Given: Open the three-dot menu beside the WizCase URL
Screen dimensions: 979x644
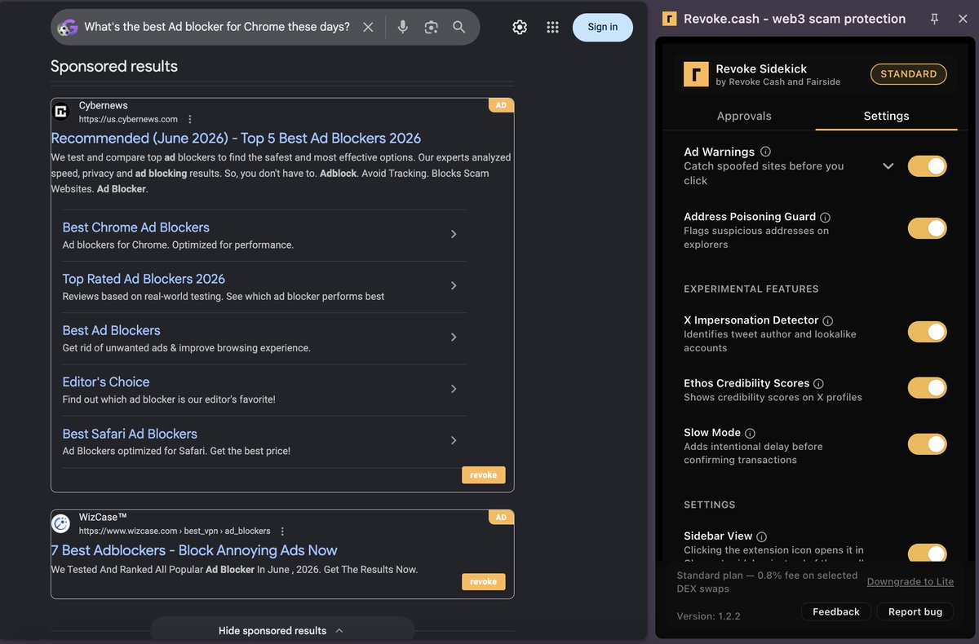Looking at the screenshot, I should (x=282, y=531).
